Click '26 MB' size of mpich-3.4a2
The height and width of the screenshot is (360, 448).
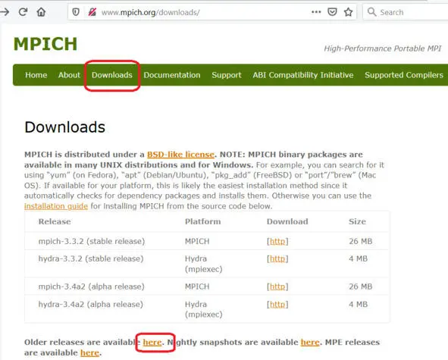[361, 286]
